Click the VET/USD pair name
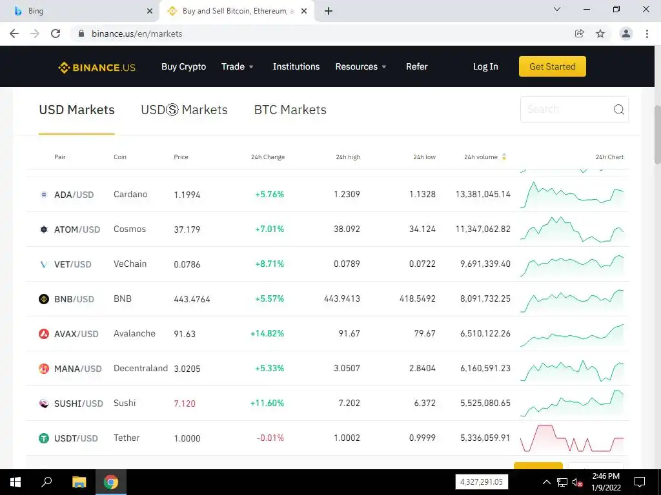 tap(72, 264)
